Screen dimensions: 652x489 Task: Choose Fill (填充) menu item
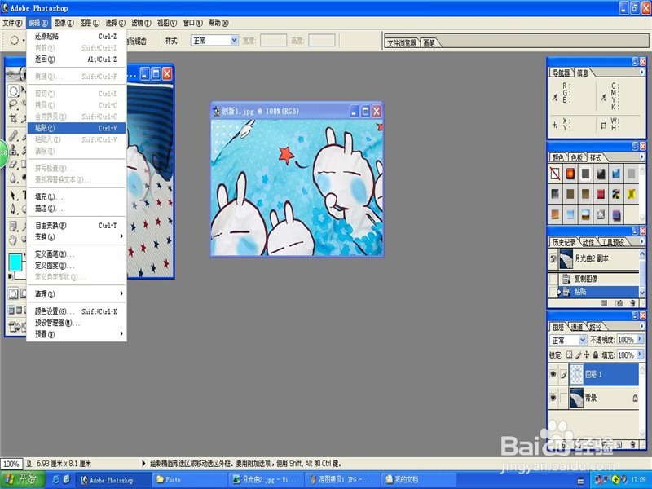tap(76, 196)
